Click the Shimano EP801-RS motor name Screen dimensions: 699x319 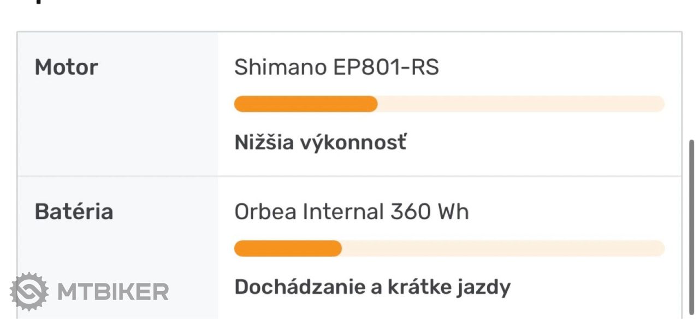pos(336,67)
